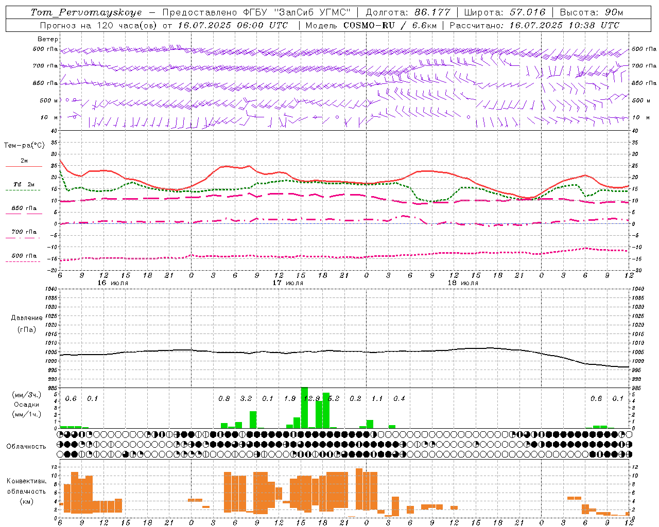
Task: Click the (км) convective cloud unit label
Action: [27, 501]
